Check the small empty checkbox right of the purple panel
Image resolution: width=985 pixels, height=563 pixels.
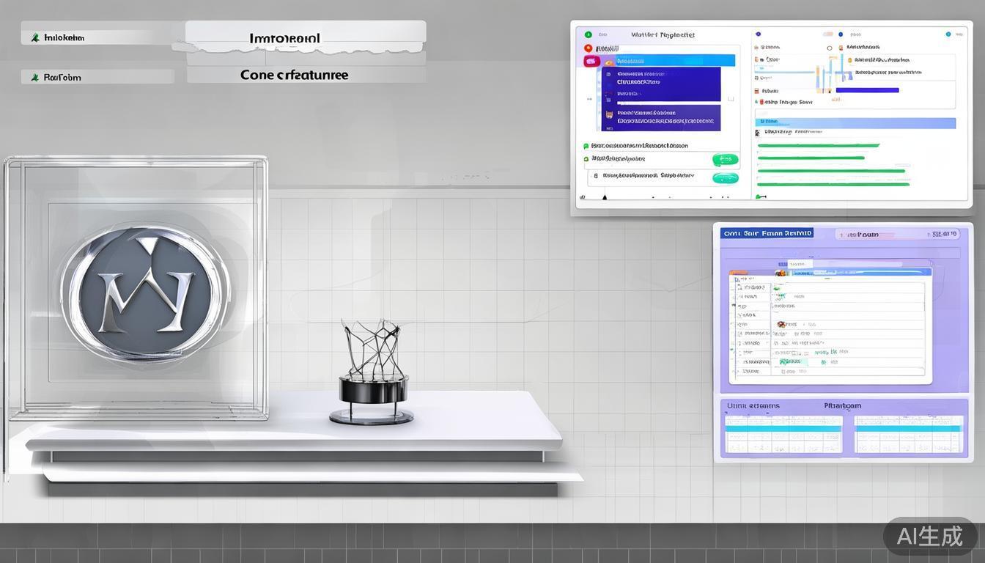click(x=731, y=98)
